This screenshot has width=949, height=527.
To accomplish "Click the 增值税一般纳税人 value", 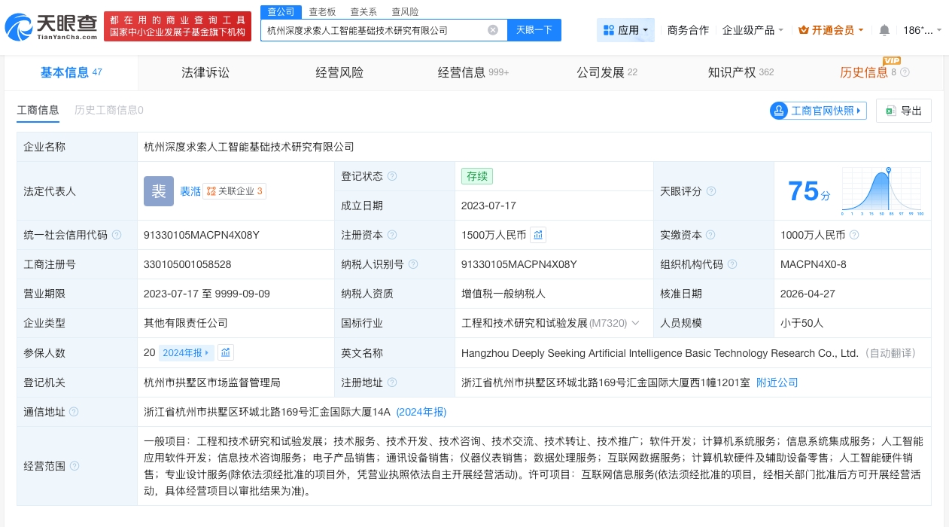I will tap(503, 294).
